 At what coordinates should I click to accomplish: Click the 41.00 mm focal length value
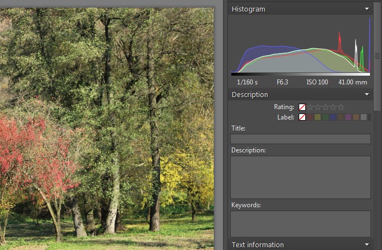pos(352,82)
